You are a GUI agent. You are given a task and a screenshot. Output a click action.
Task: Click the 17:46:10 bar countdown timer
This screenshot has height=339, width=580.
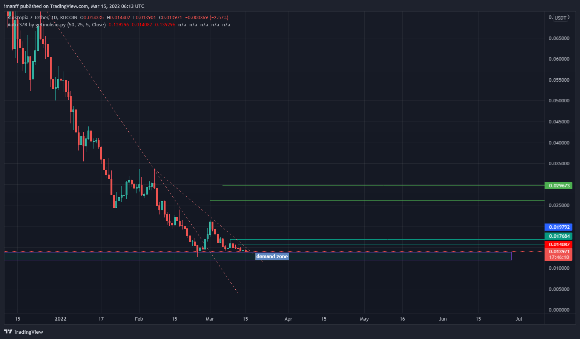[559, 257]
